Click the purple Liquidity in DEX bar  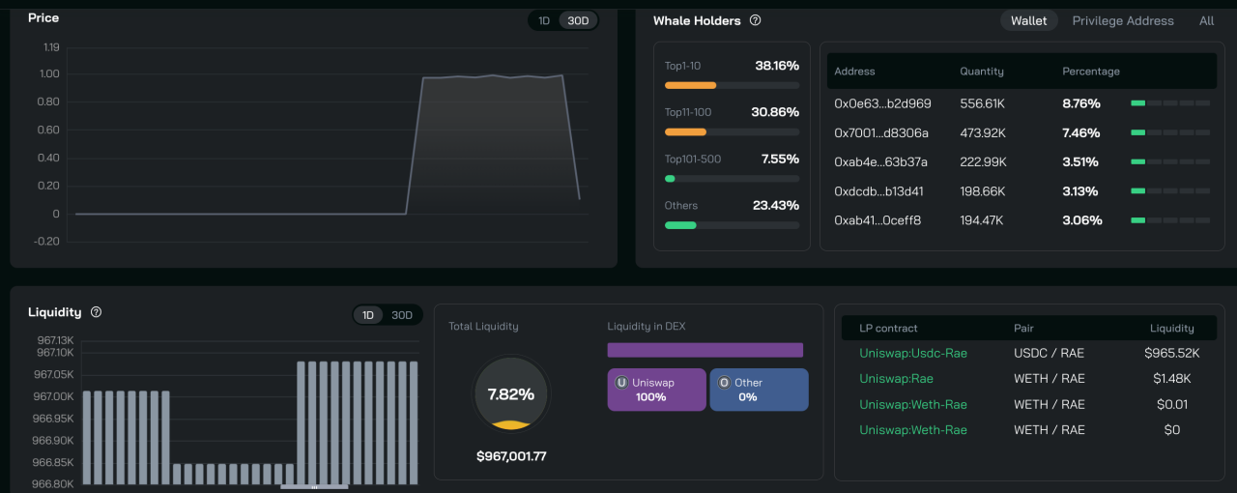point(705,350)
